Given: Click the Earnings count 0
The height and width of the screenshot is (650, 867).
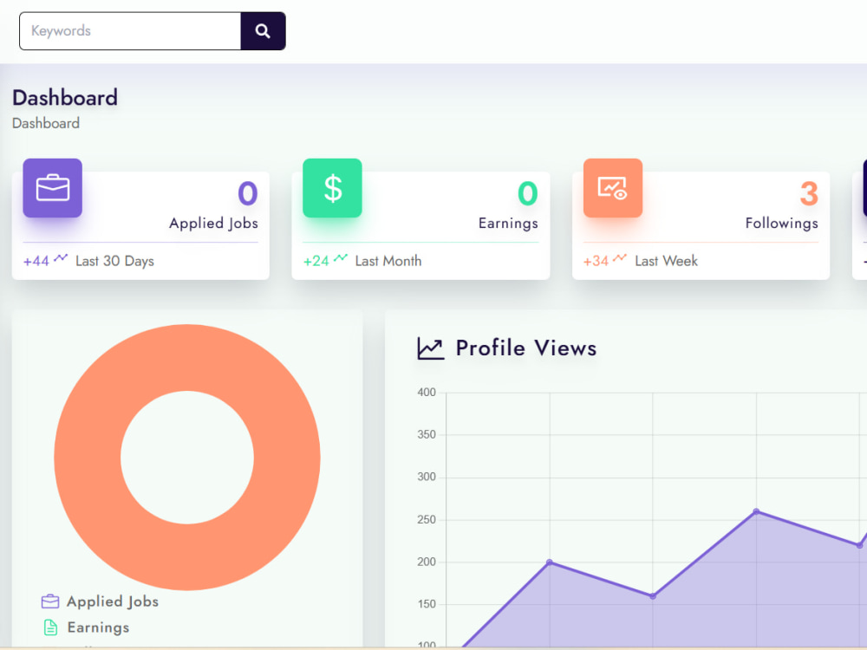Looking at the screenshot, I should [x=527, y=193].
